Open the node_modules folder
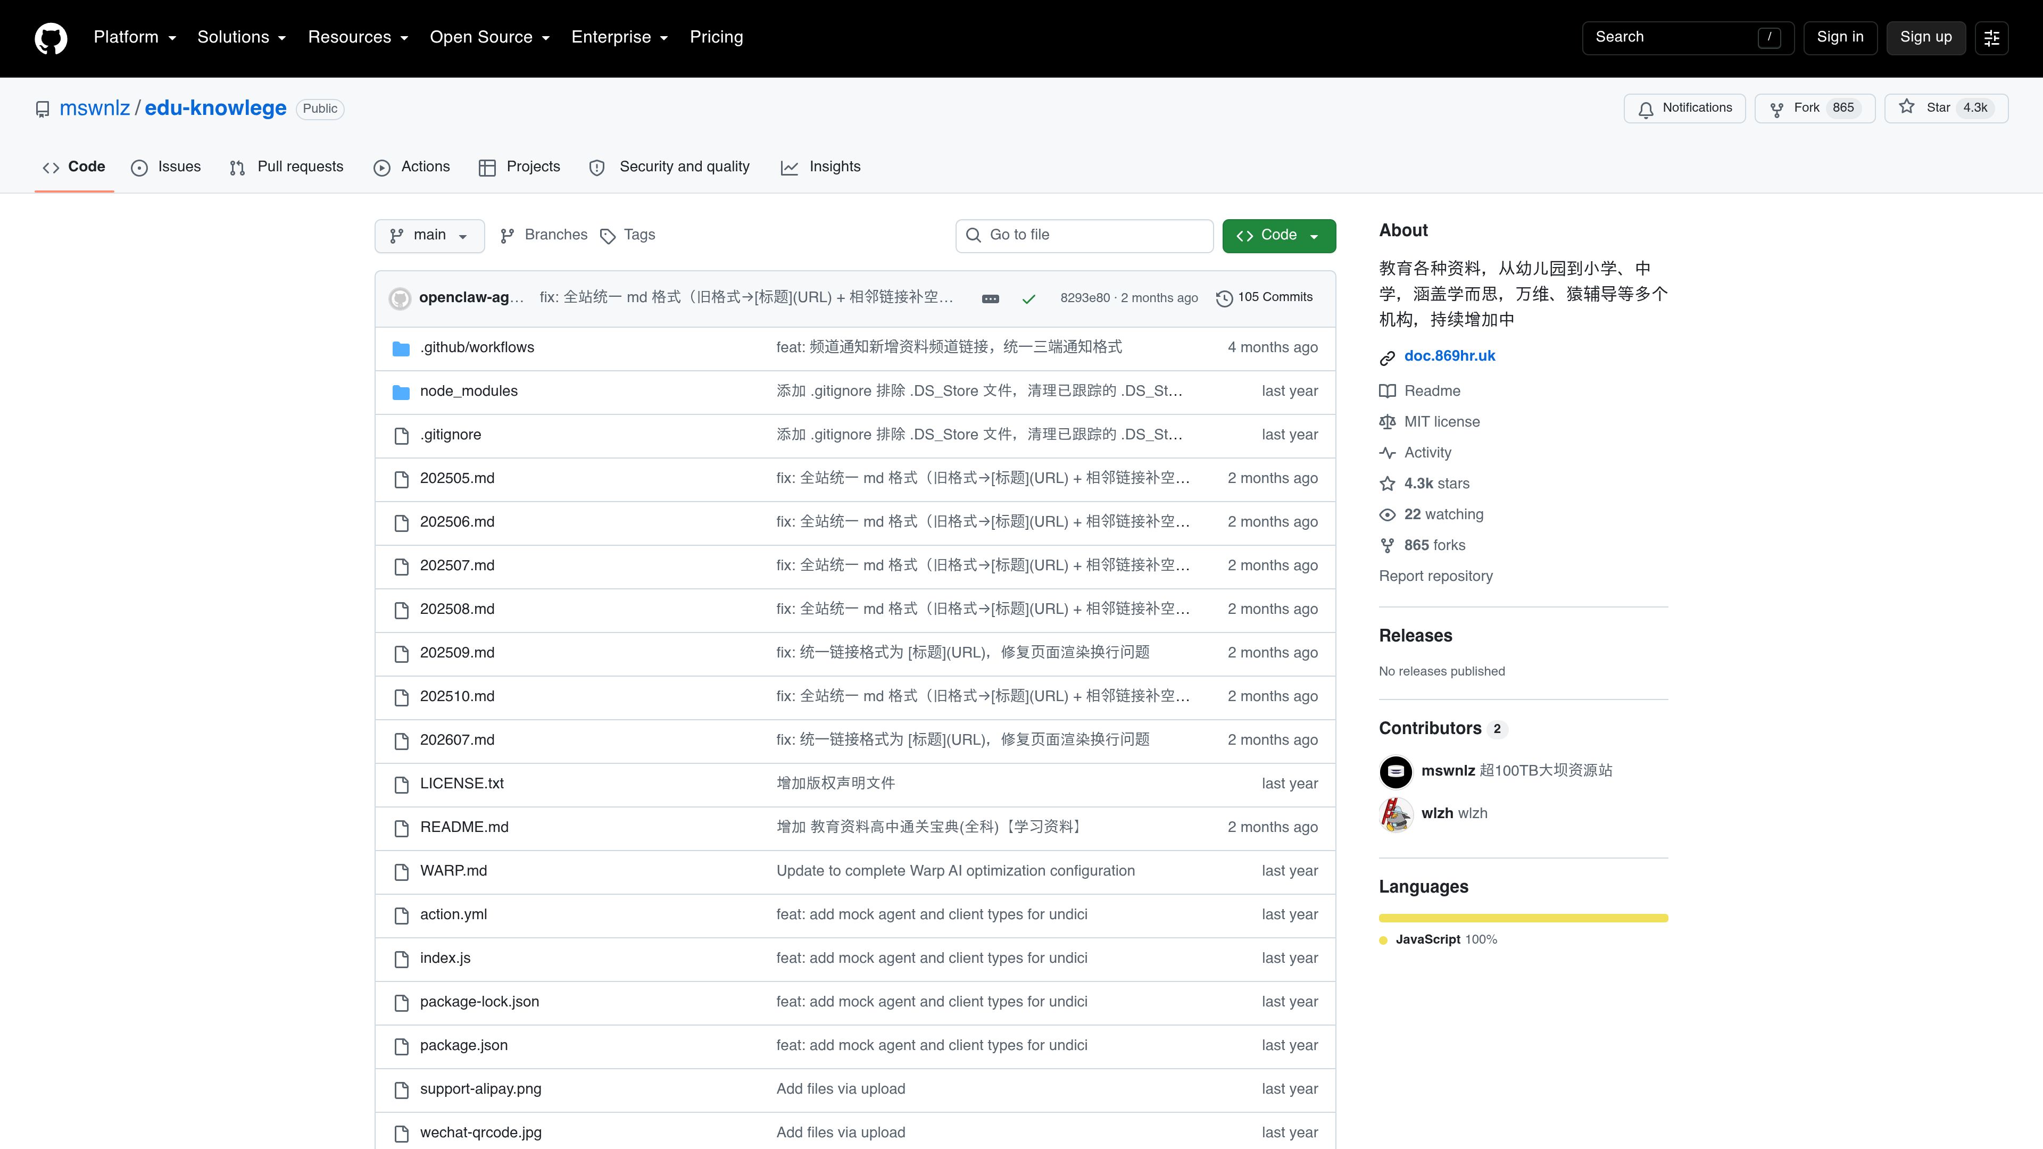Viewport: 2043px width, 1149px height. click(x=469, y=391)
